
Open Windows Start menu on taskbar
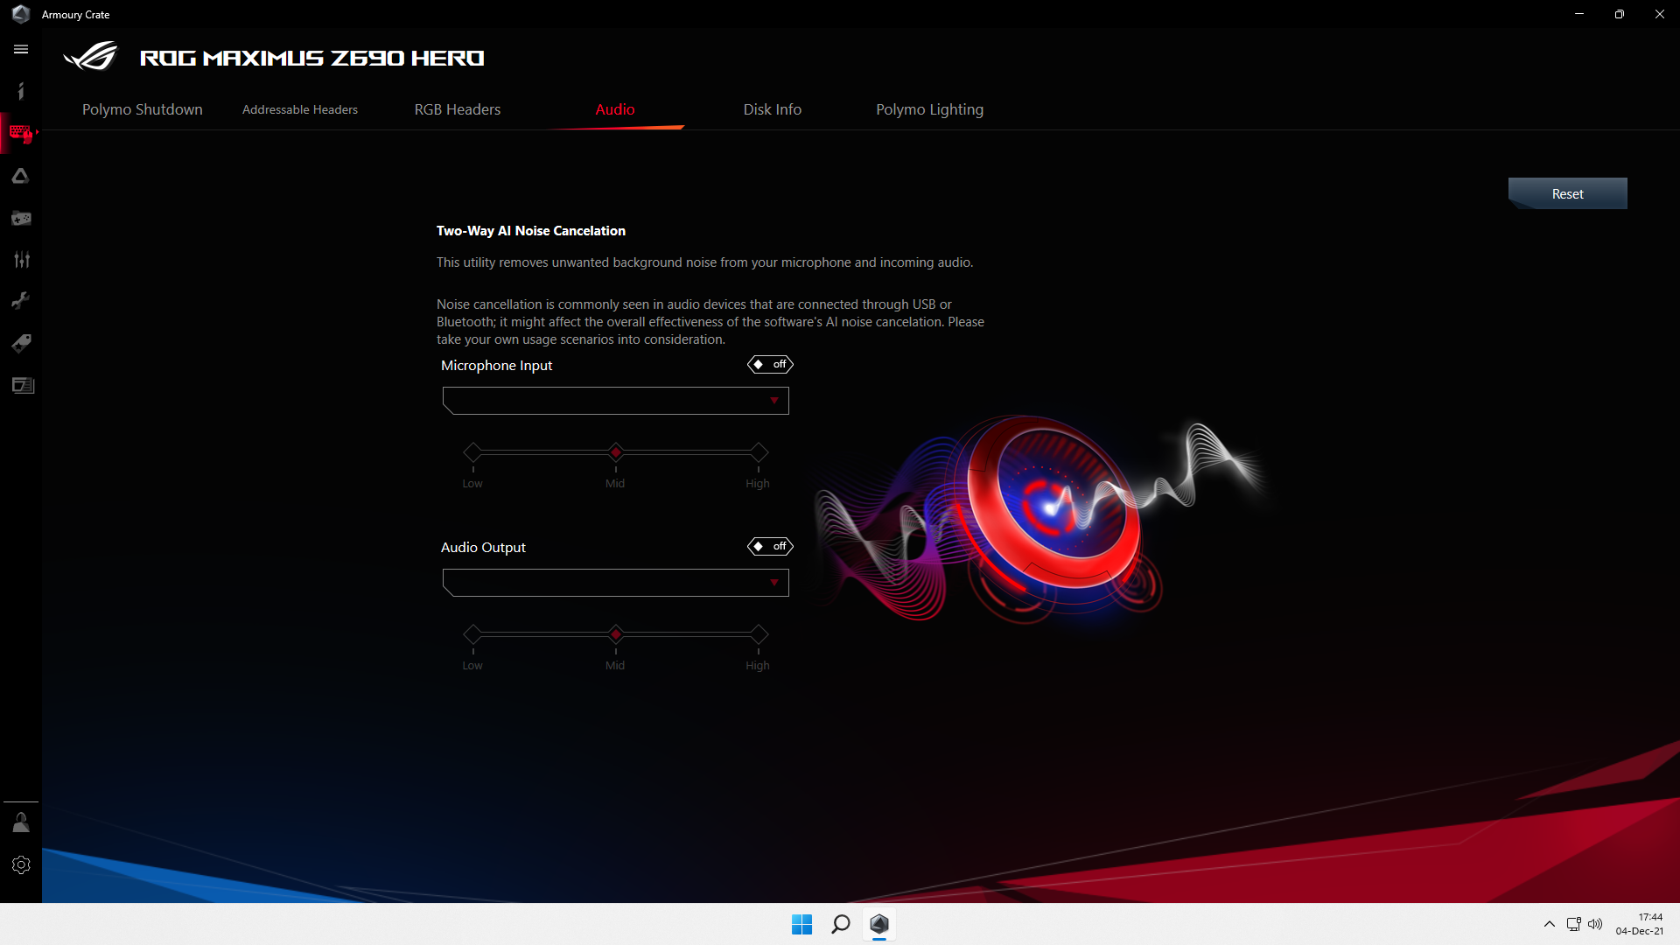click(x=801, y=924)
